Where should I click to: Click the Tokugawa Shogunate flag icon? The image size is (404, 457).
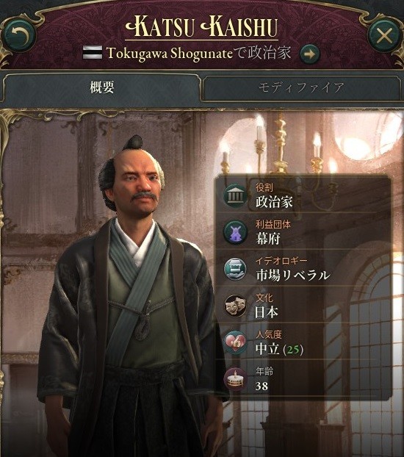93,52
